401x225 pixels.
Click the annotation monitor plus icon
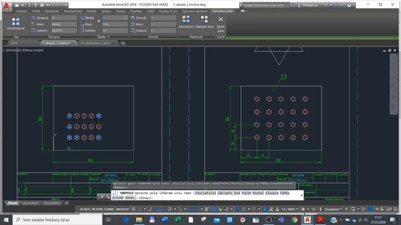pos(313,209)
